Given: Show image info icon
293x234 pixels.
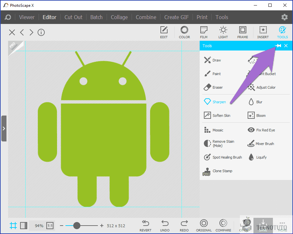Looking at the screenshot, I should (41, 32).
